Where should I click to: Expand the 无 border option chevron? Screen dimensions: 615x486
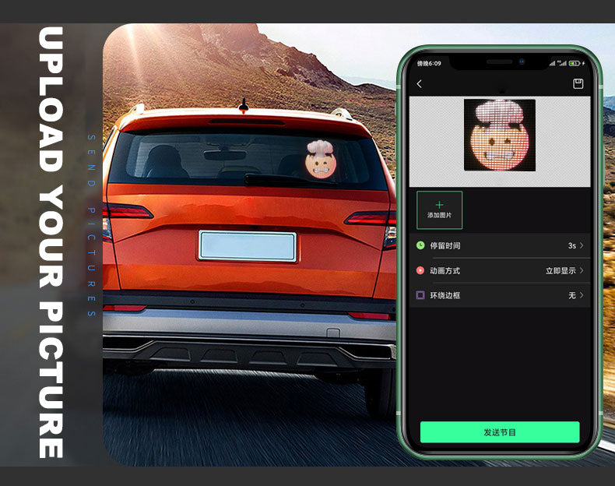point(582,295)
